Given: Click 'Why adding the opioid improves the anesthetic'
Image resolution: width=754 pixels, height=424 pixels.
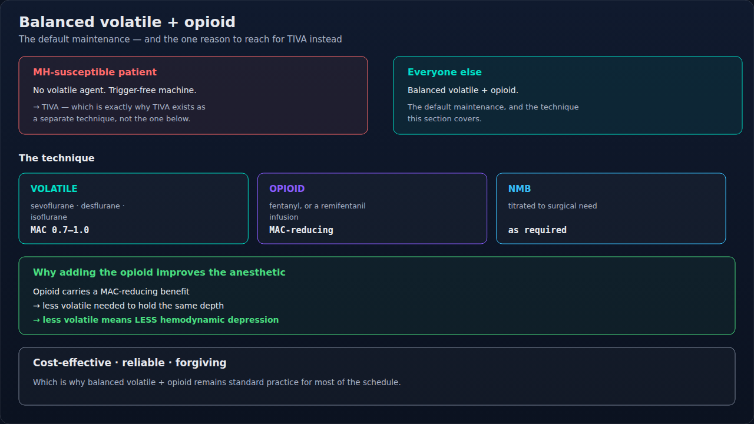Looking at the screenshot, I should [159, 273].
